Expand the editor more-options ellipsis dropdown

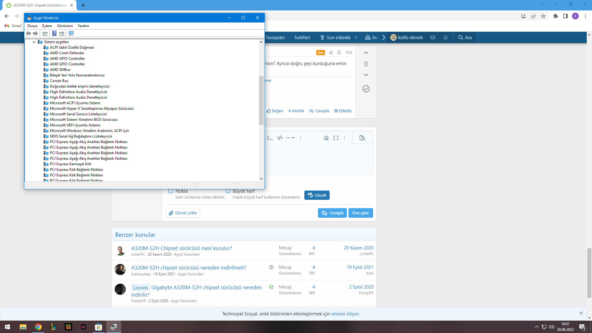[290, 138]
